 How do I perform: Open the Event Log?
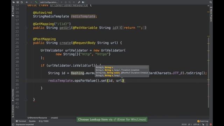203,121
